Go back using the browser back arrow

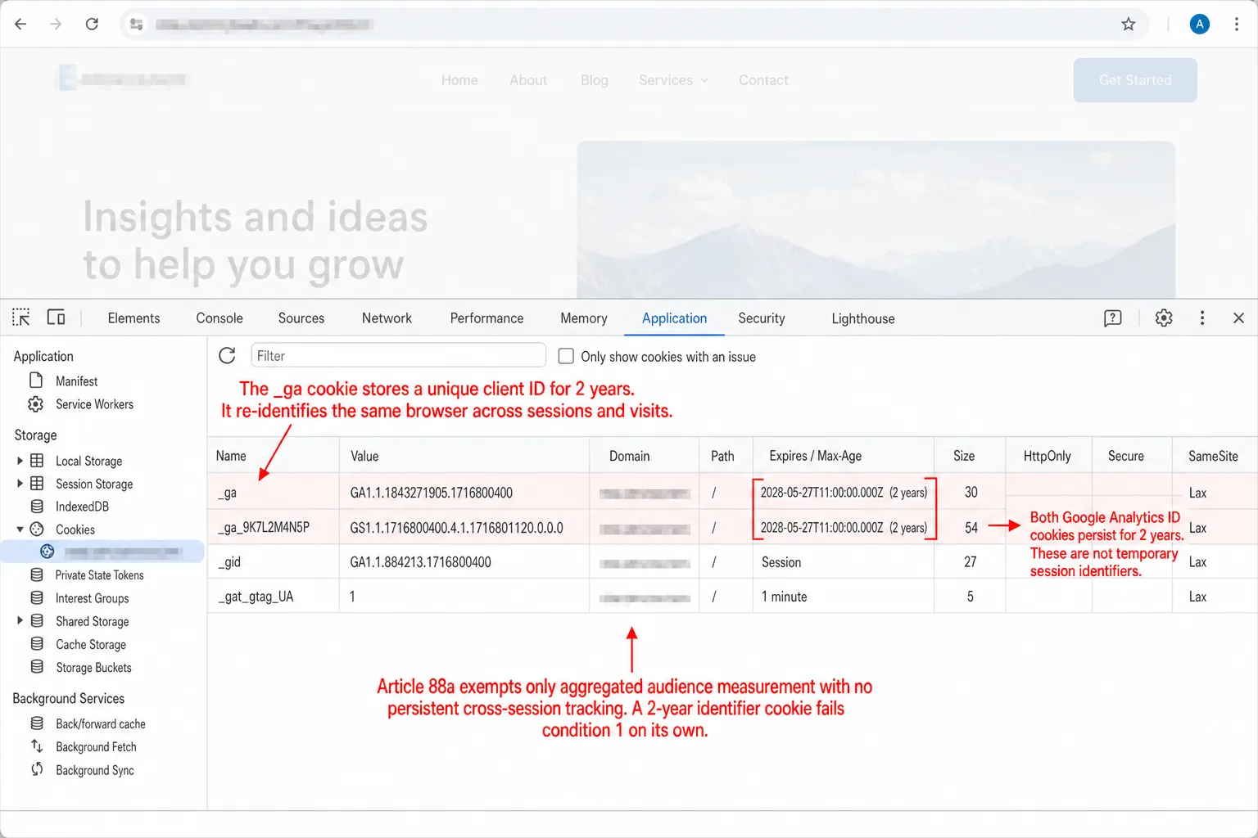tap(20, 25)
